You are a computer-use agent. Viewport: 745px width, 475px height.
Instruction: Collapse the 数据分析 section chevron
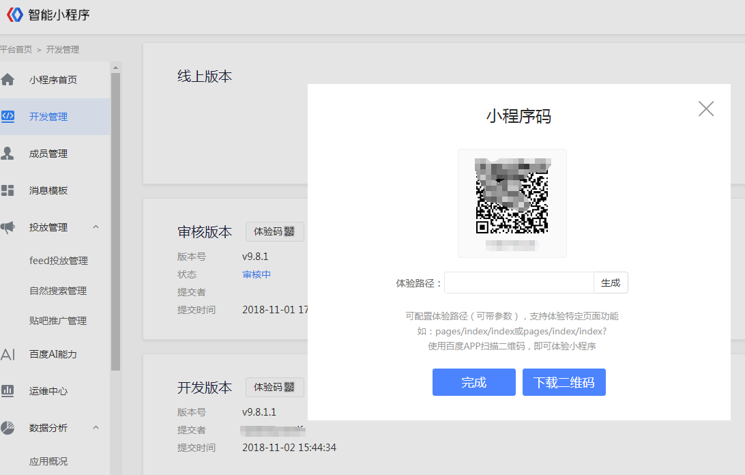click(x=96, y=428)
